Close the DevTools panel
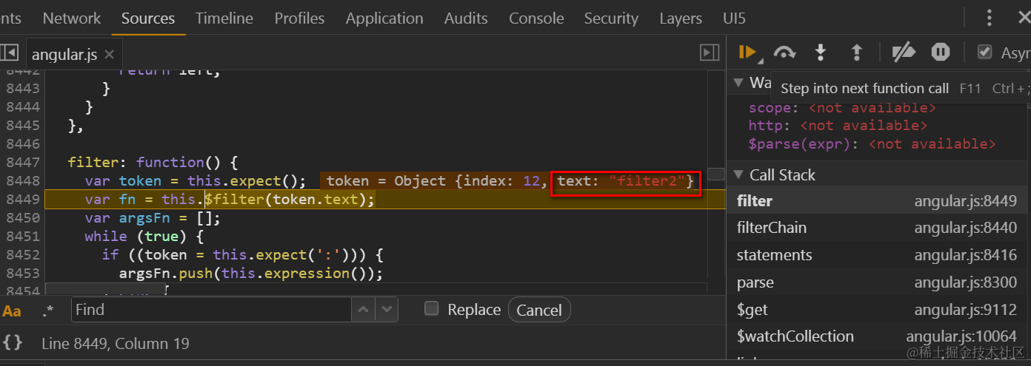This screenshot has width=1031, height=366. pyautogui.click(x=1024, y=18)
